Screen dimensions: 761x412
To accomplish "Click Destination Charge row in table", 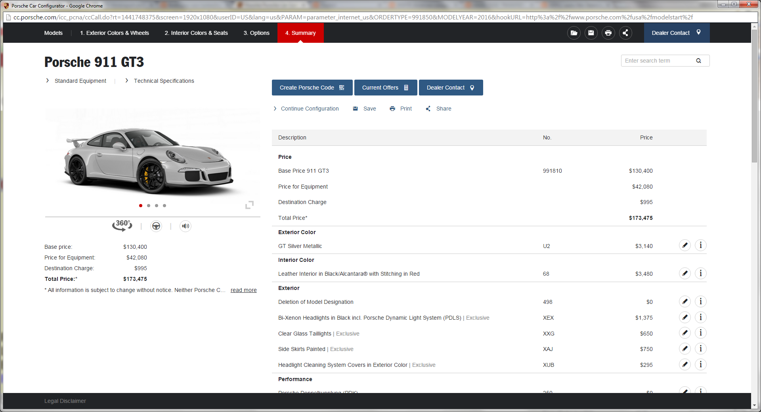I will point(489,202).
